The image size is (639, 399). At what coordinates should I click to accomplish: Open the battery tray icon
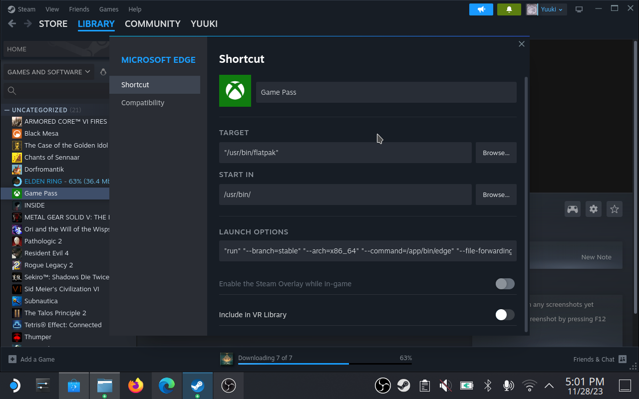467,386
